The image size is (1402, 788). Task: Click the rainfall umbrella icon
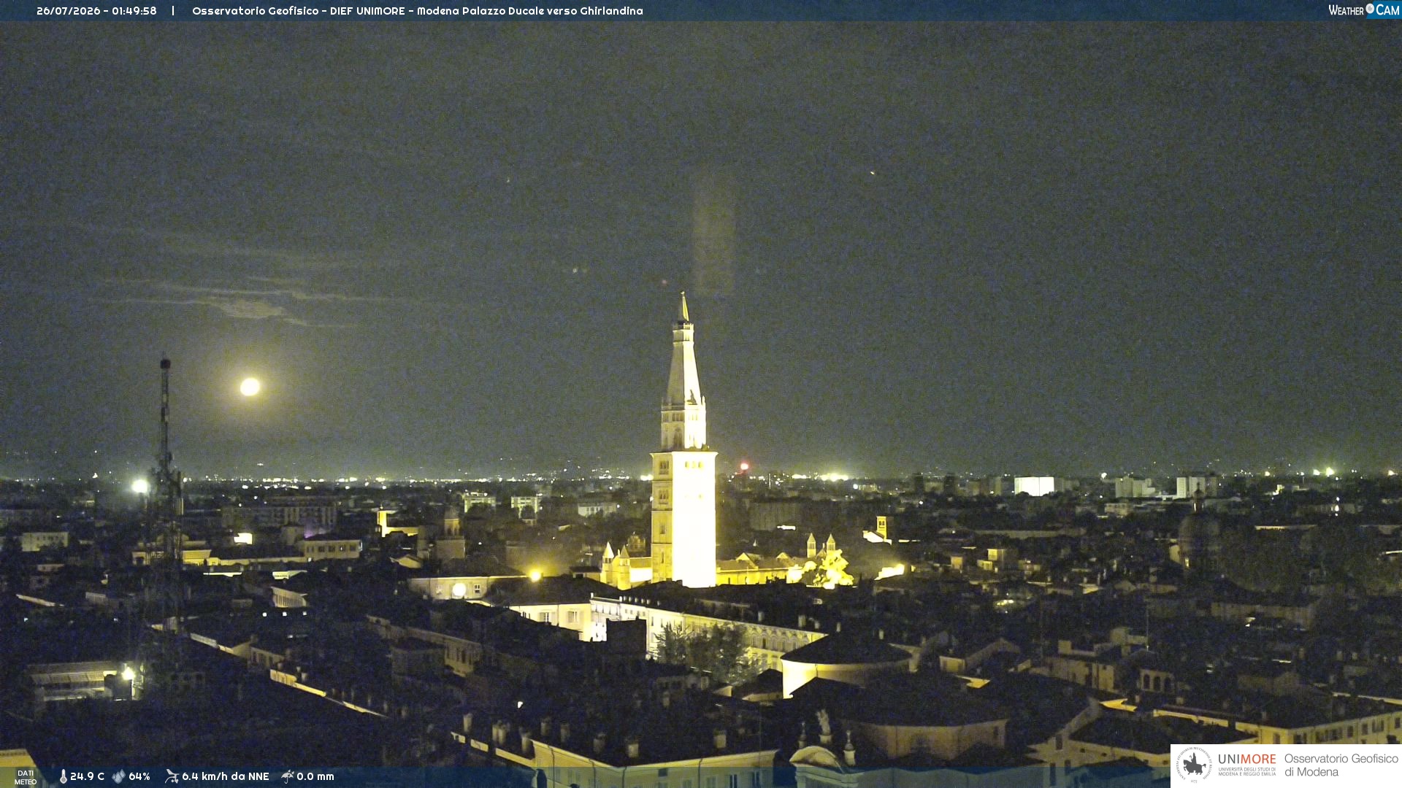(288, 776)
